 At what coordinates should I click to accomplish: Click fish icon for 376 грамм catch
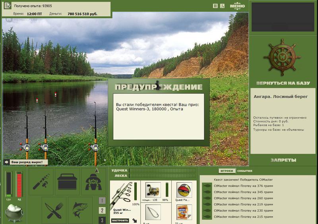coord(207,186)
